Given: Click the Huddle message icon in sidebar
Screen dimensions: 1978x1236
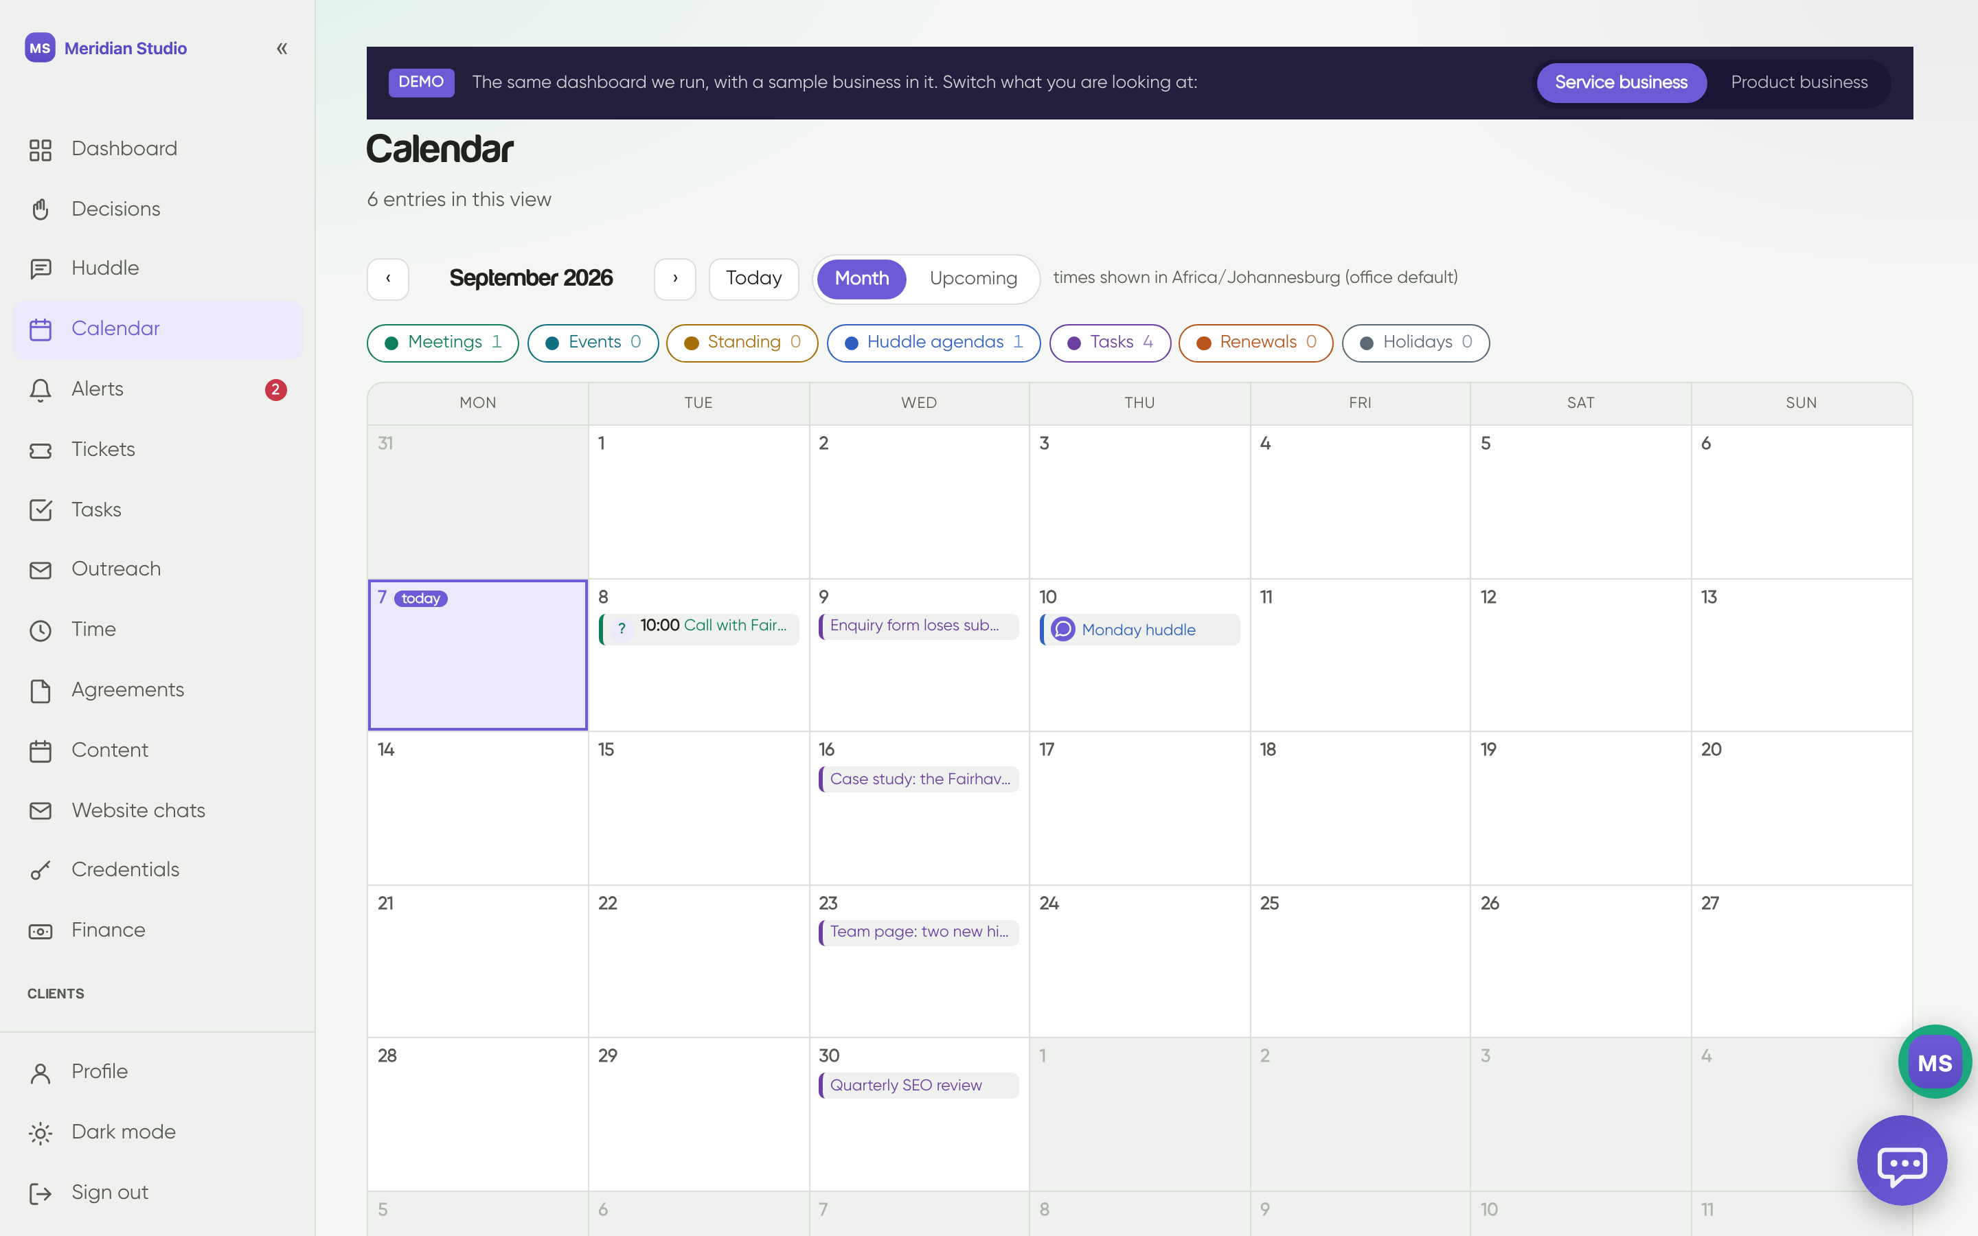Looking at the screenshot, I should pyautogui.click(x=40, y=269).
